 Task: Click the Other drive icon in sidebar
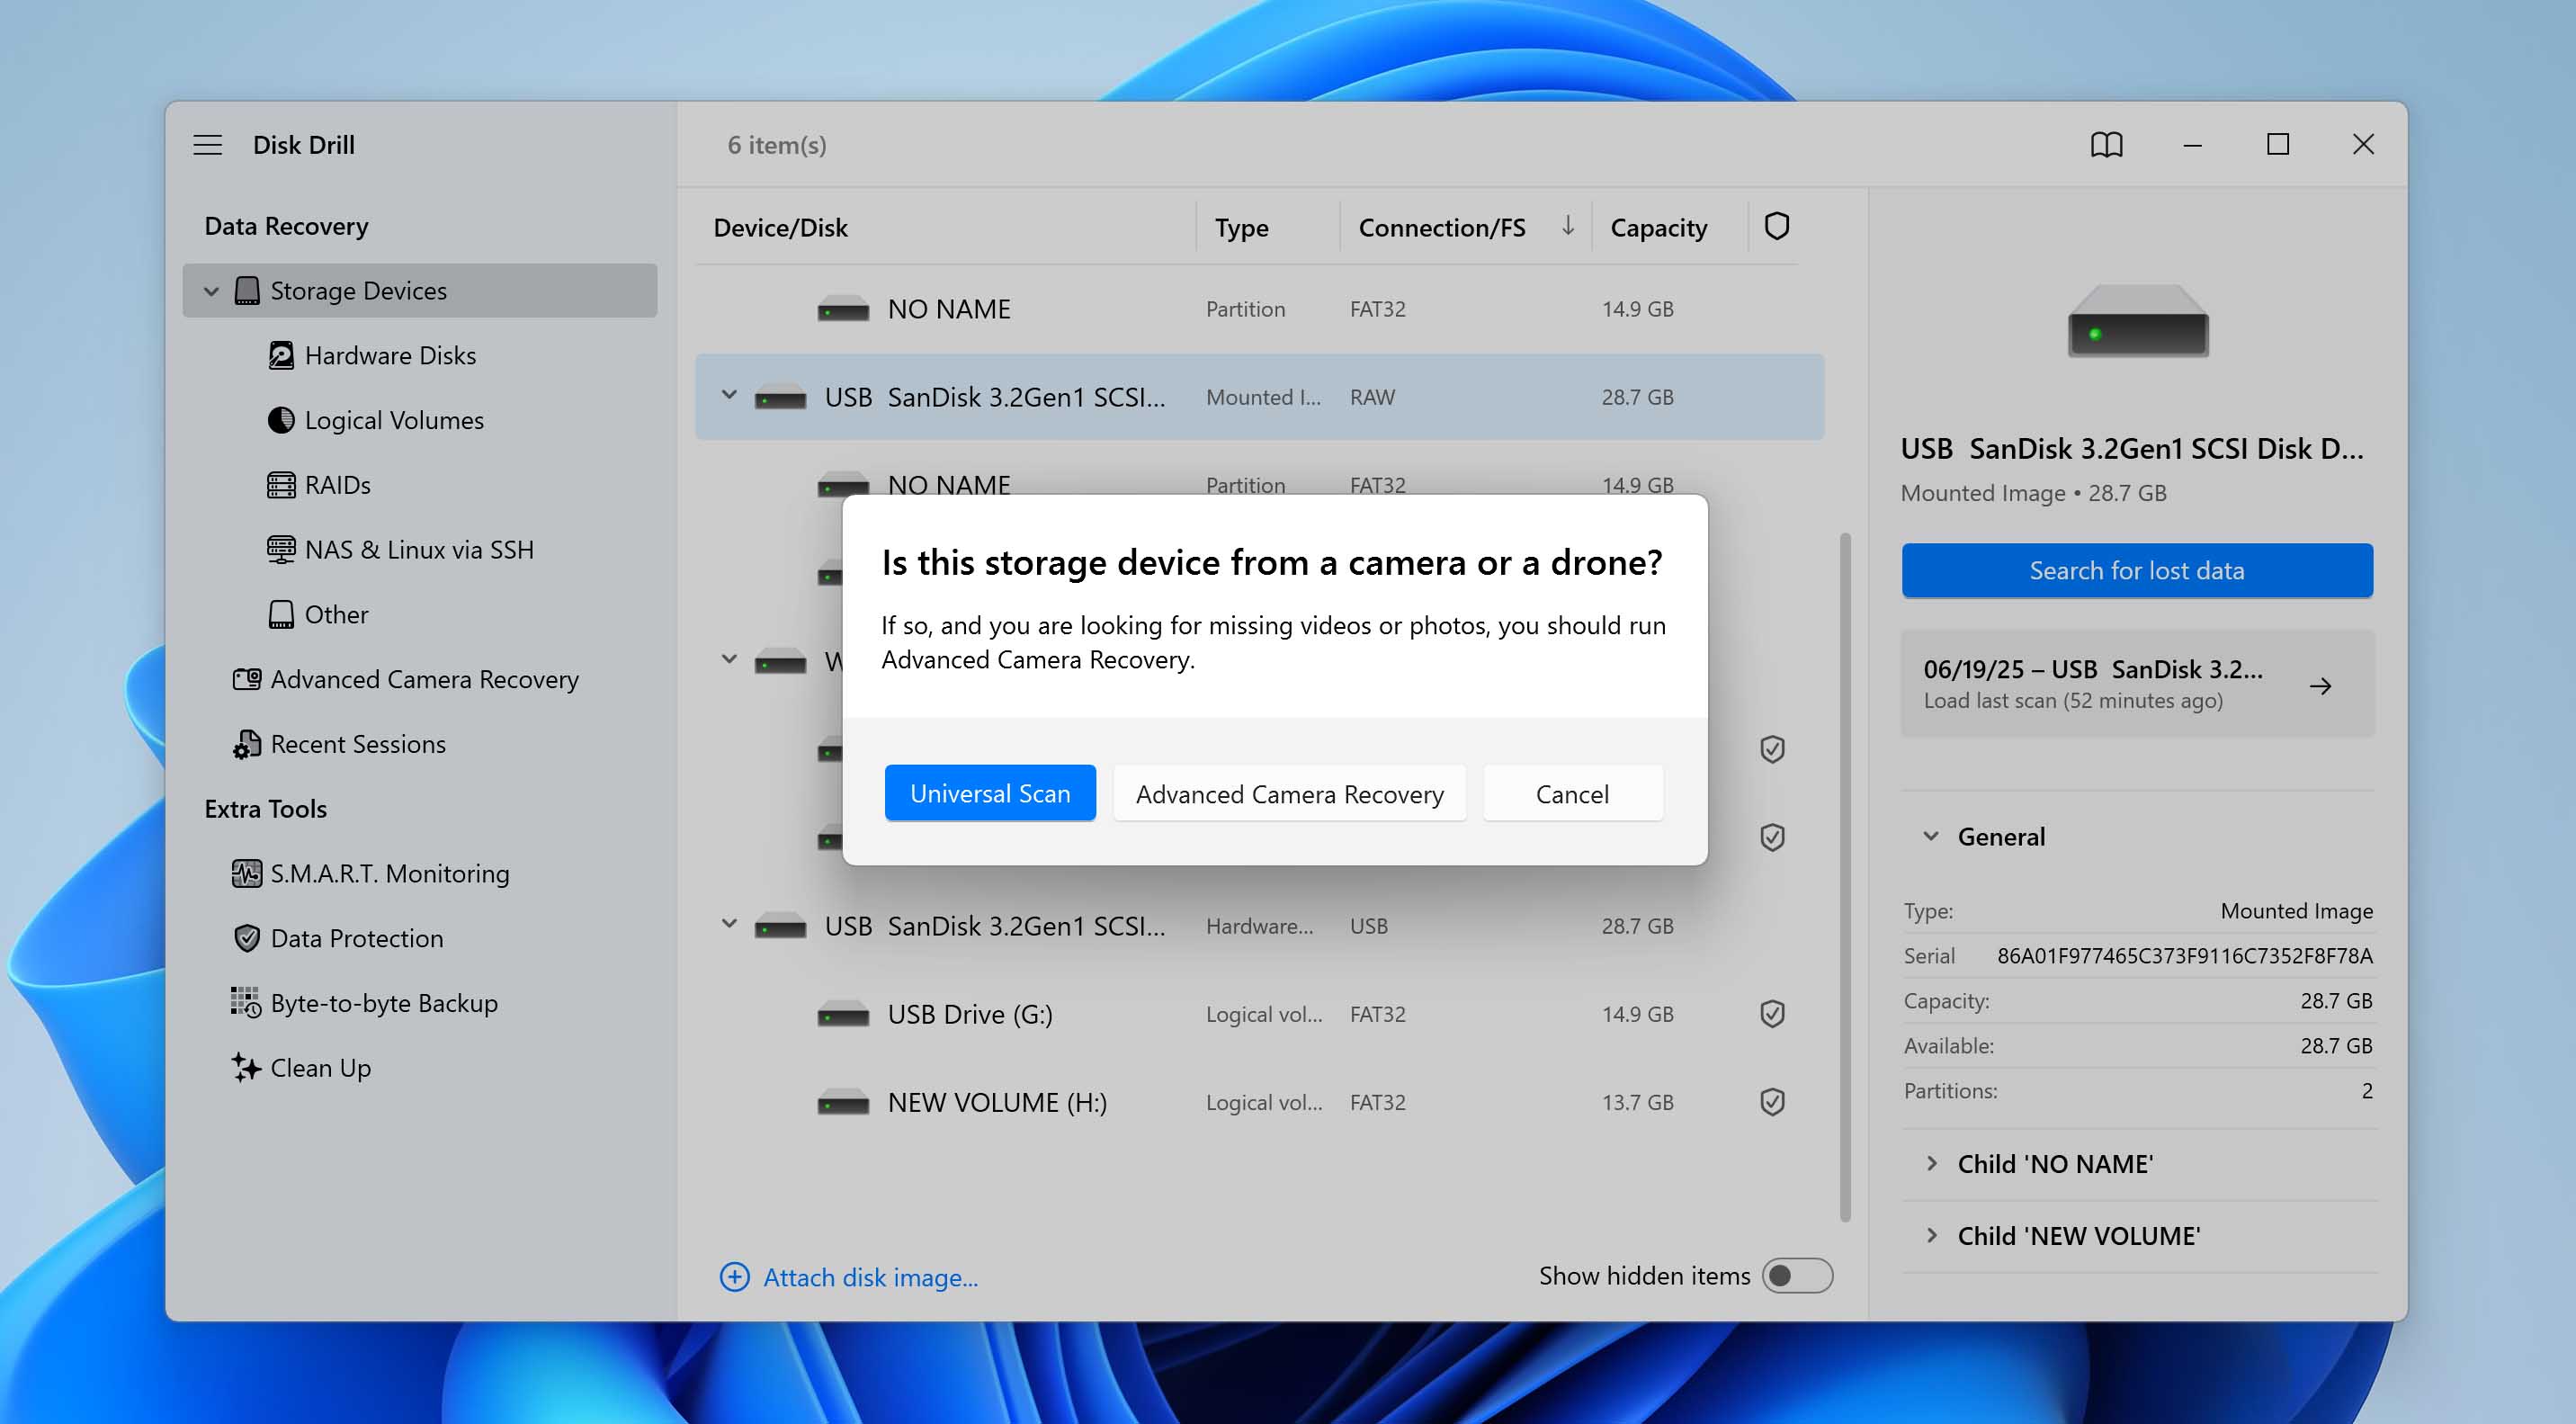pyautogui.click(x=281, y=614)
